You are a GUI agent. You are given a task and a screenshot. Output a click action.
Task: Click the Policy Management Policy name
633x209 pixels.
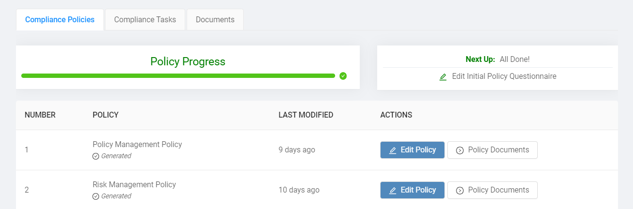137,144
